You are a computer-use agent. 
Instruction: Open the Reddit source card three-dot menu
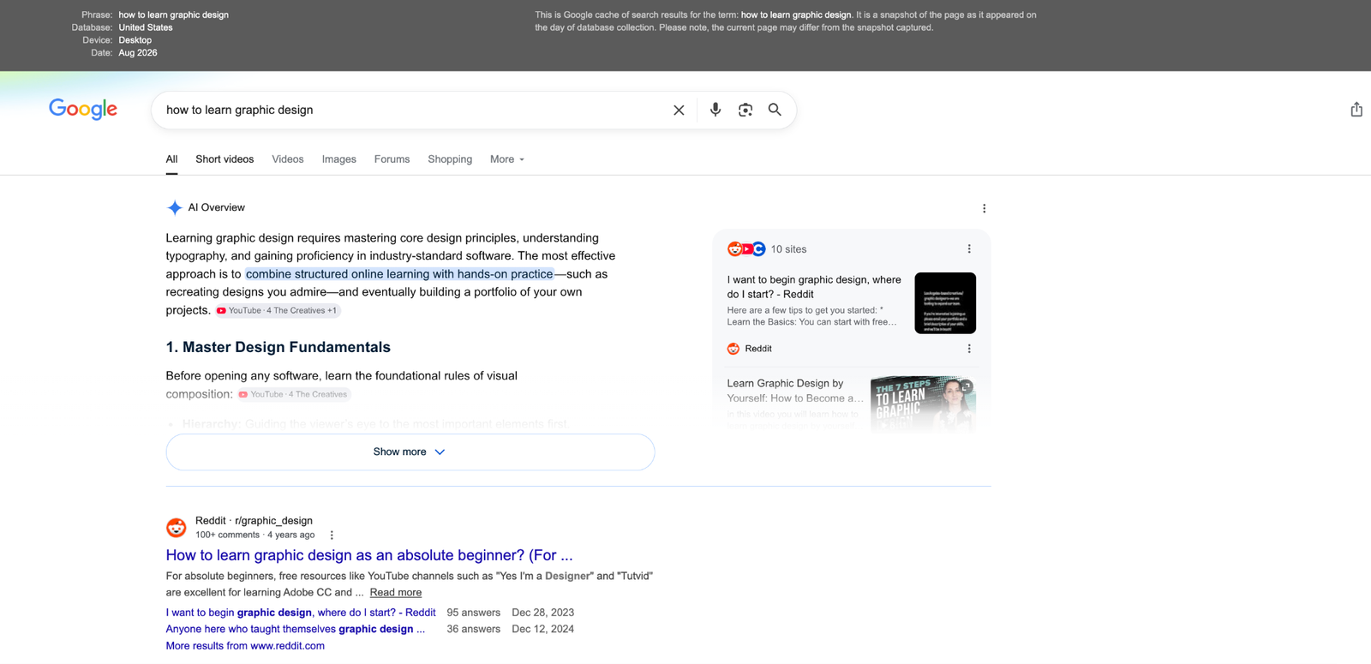(969, 349)
